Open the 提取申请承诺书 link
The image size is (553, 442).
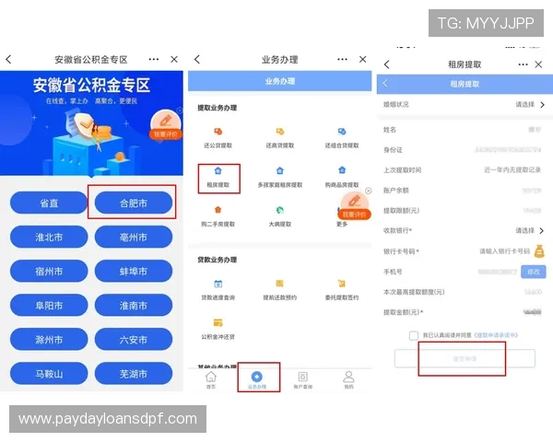click(x=496, y=335)
